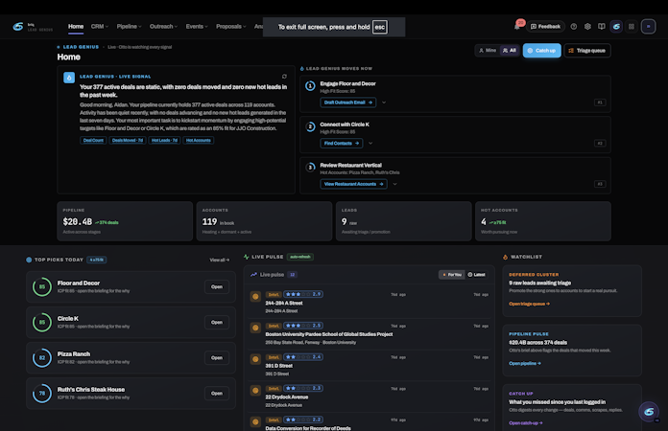Image resolution: width=668 pixels, height=431 pixels.
Task: Click step number 2 circle for Connect with Circle K
Action: [310, 126]
